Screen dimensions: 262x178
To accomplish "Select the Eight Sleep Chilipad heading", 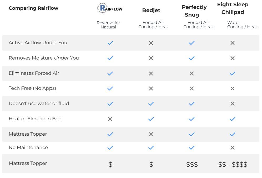I will (233, 8).
